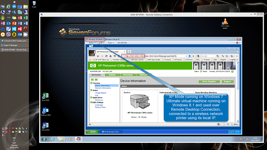Collapse the EWS Settings tree section
267x150 pixels.
tap(91, 102)
